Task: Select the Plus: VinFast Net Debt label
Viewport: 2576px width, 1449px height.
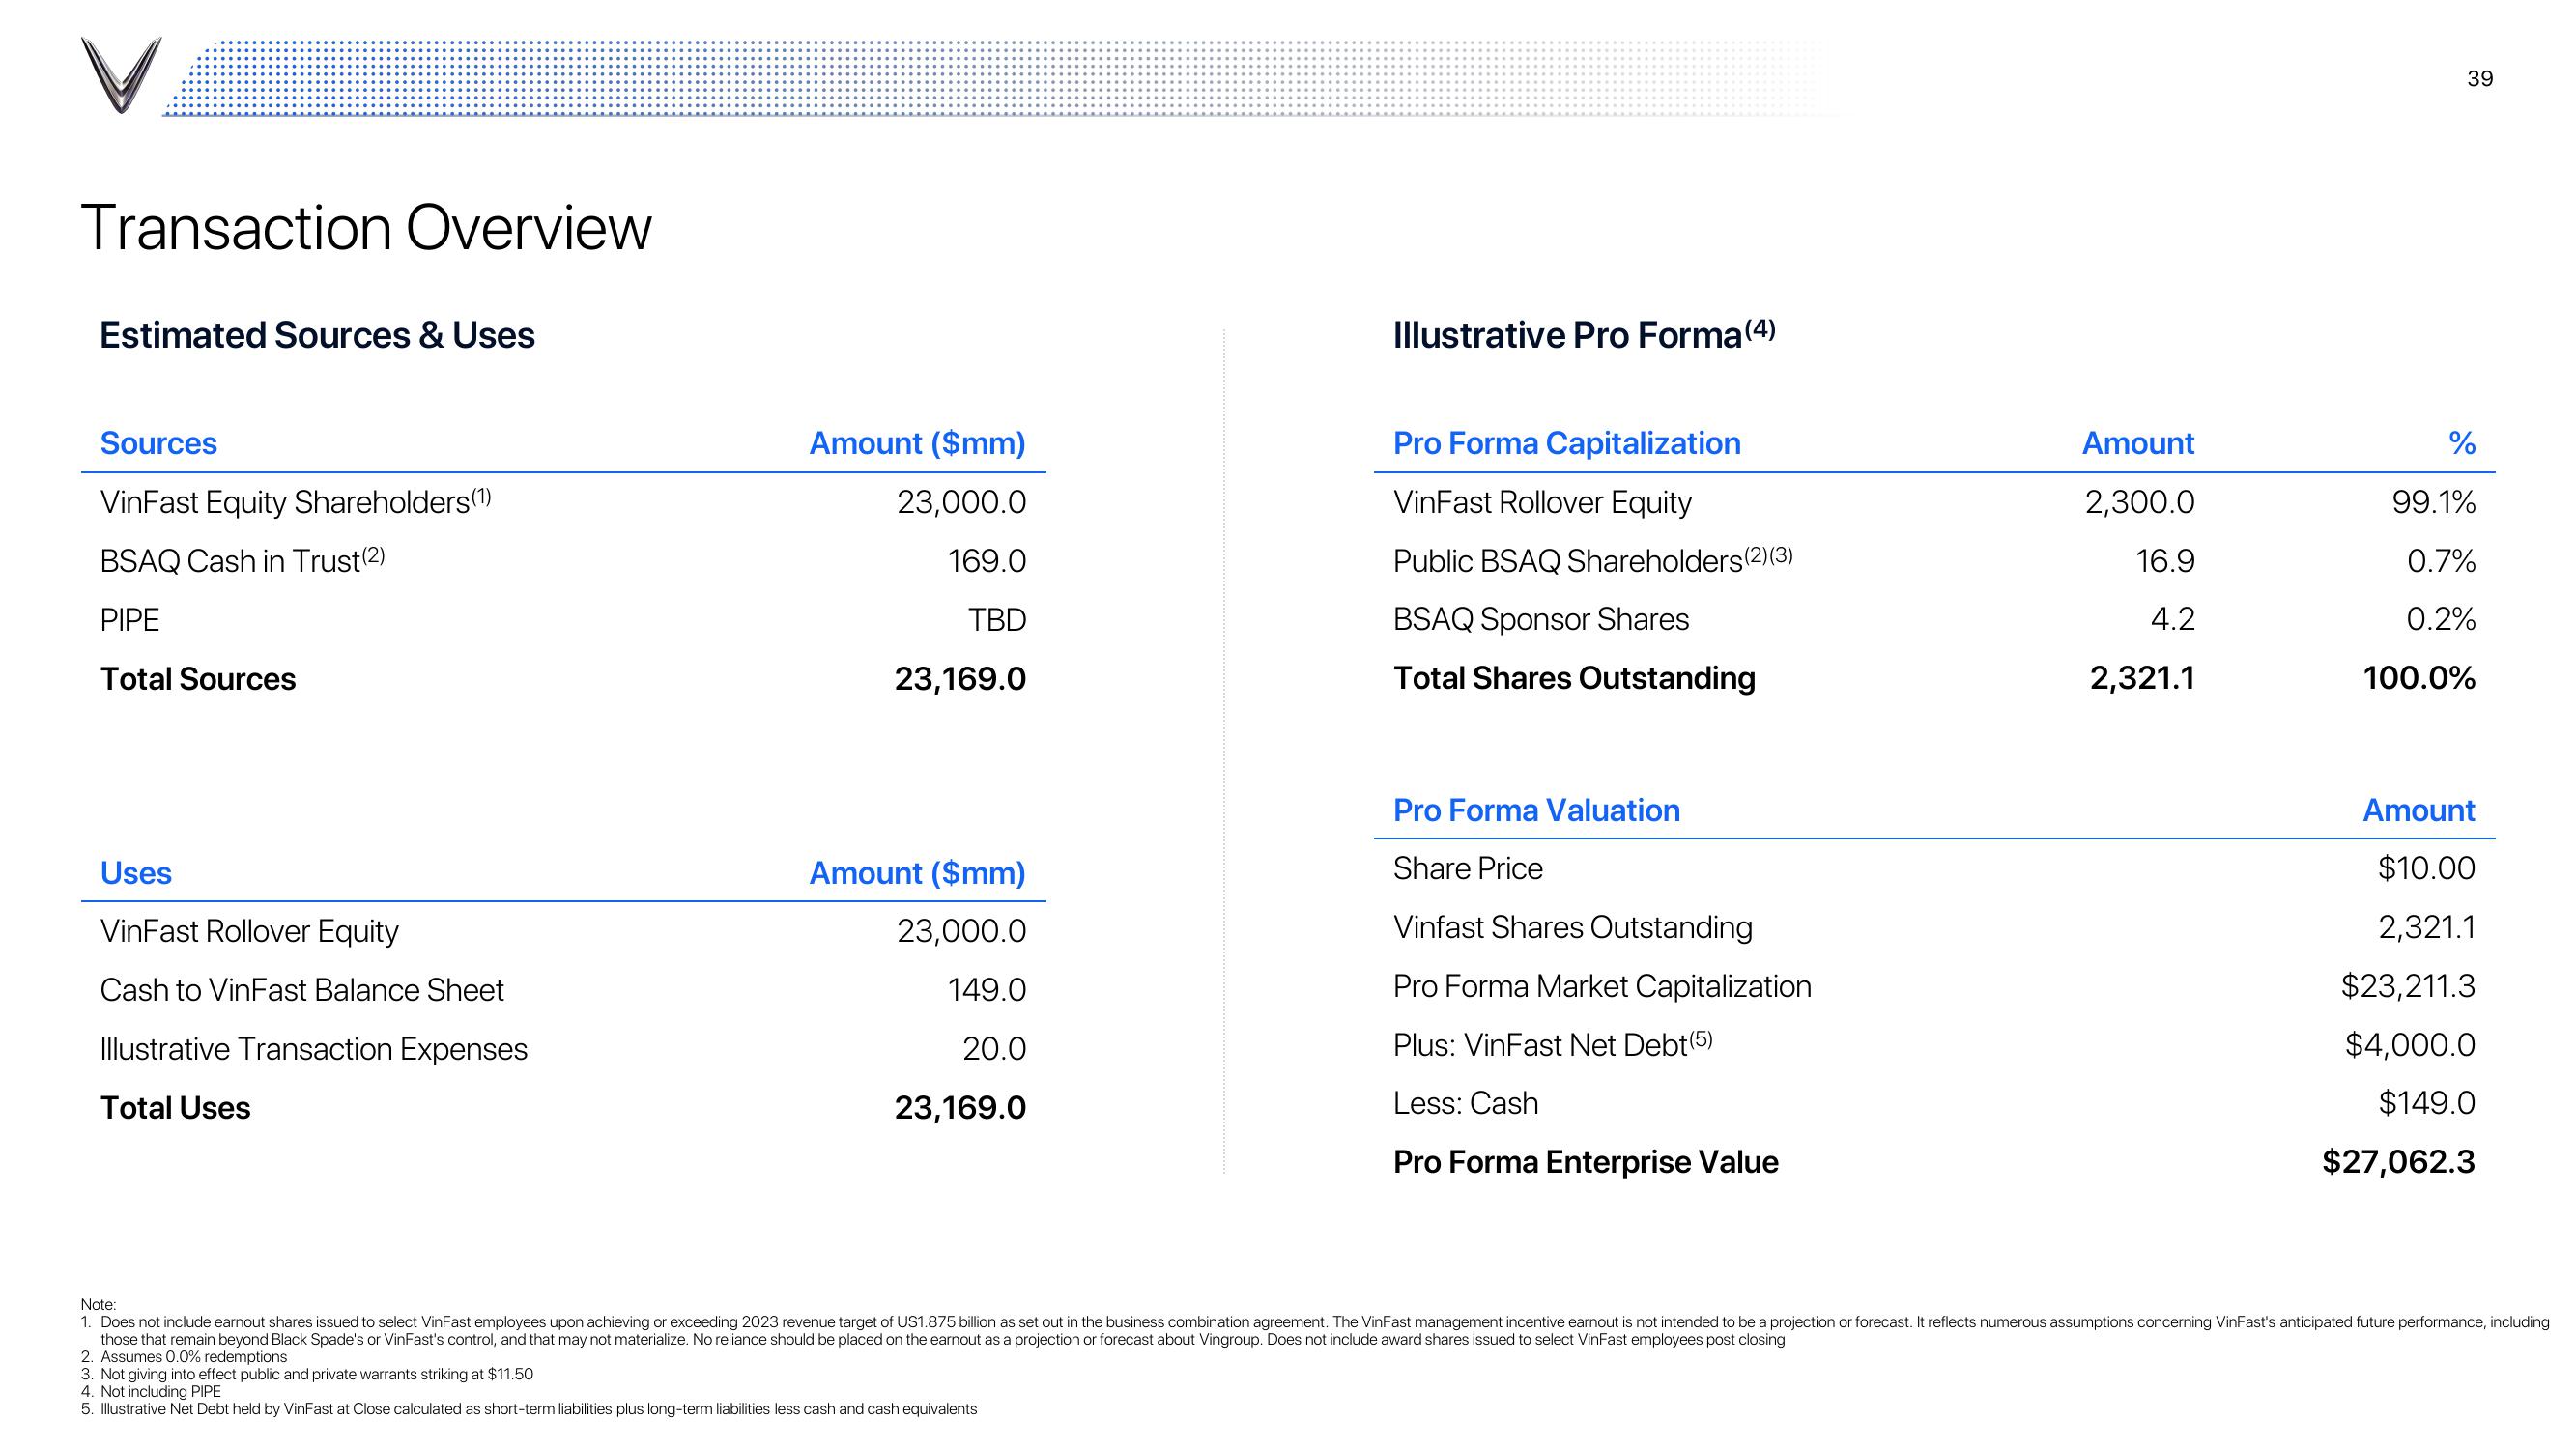Action: (x=1552, y=1045)
